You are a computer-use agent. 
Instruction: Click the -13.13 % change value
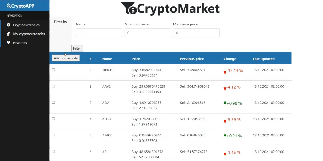[235, 71]
